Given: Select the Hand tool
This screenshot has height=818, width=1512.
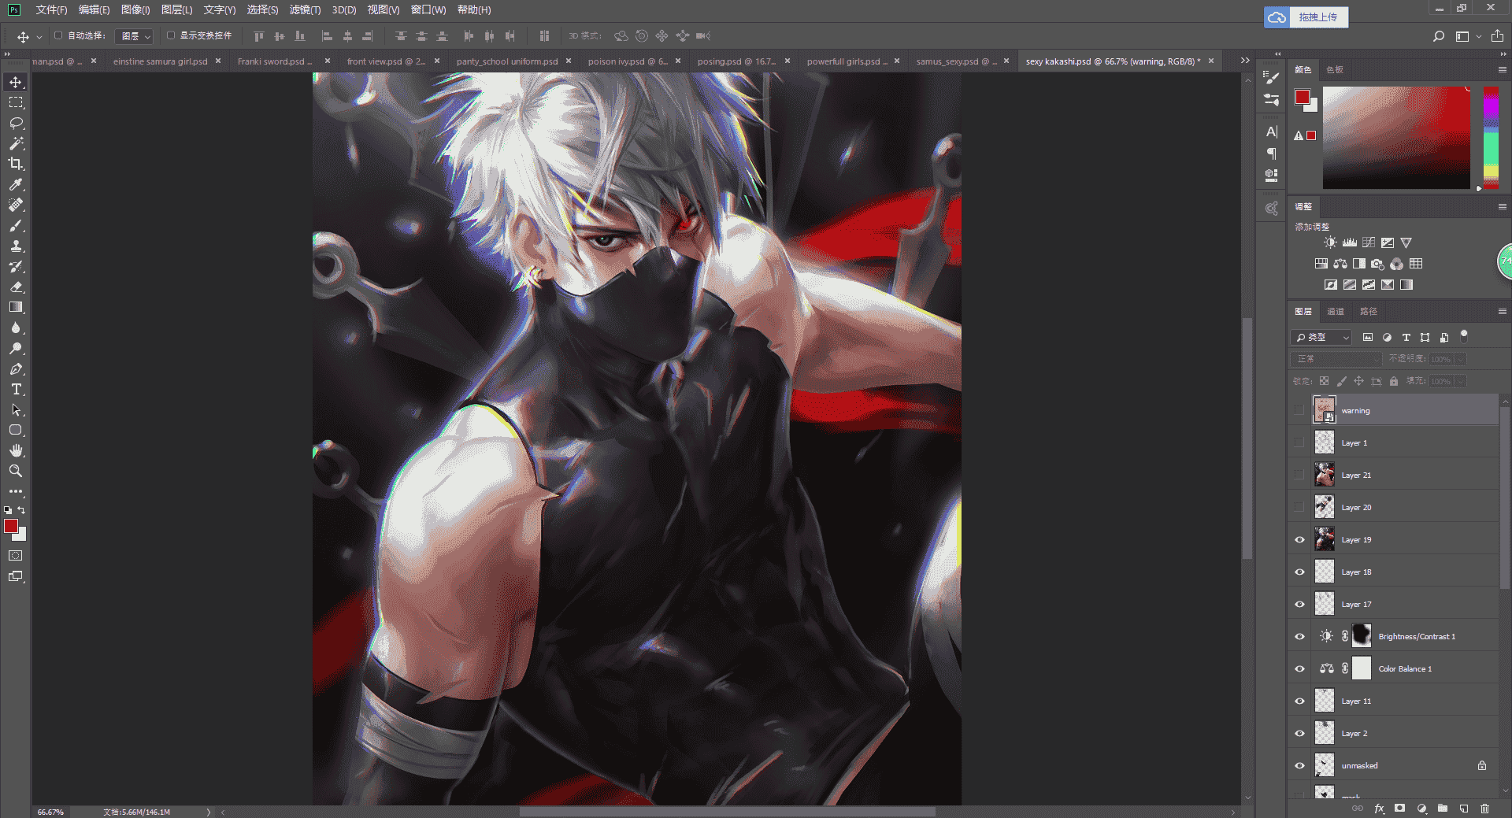Looking at the screenshot, I should tap(16, 450).
